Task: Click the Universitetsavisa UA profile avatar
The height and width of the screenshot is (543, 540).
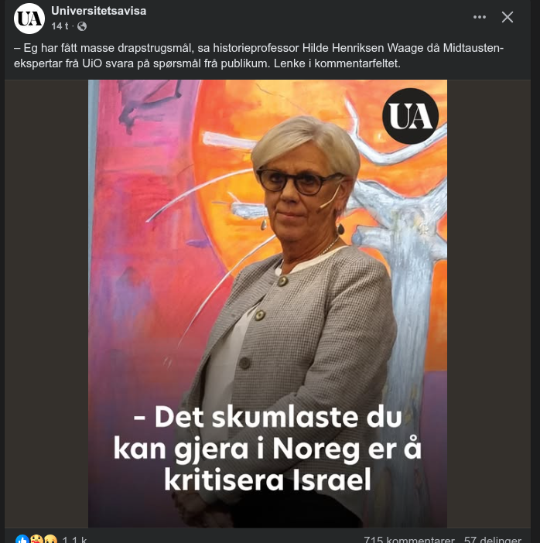Action: click(29, 19)
